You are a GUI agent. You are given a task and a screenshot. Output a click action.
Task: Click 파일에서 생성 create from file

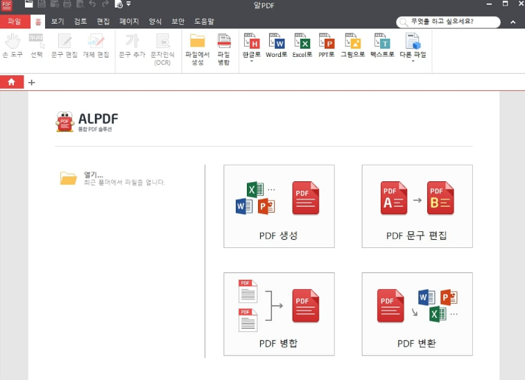click(x=197, y=49)
